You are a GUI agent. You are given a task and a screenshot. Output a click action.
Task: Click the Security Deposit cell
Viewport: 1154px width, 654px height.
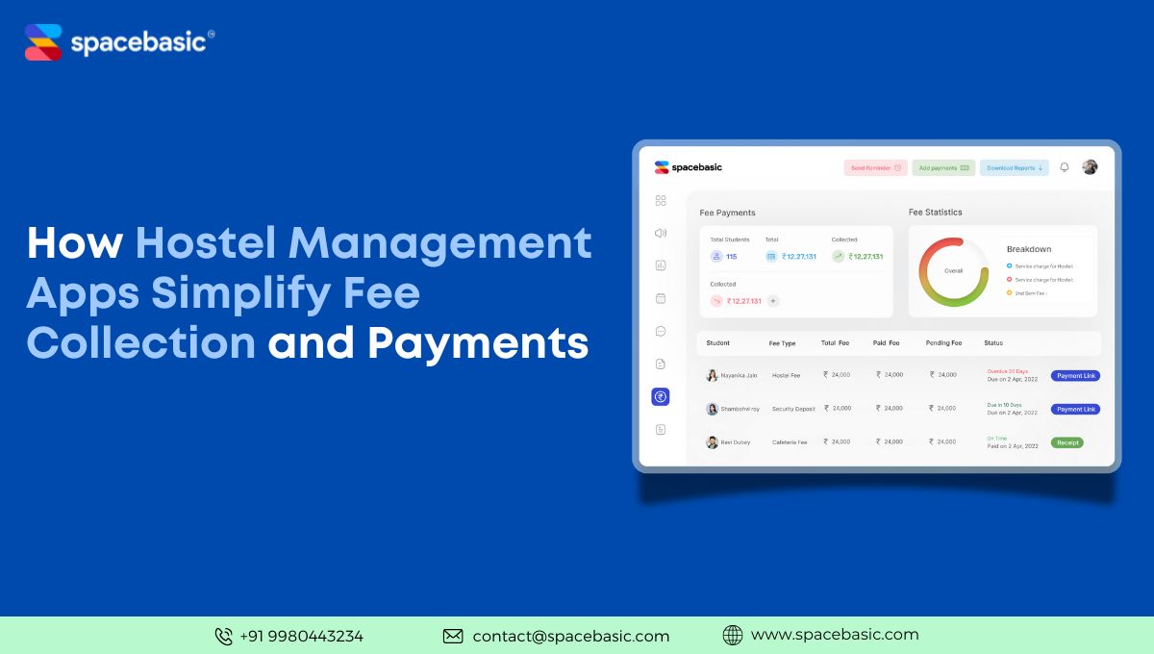(793, 409)
